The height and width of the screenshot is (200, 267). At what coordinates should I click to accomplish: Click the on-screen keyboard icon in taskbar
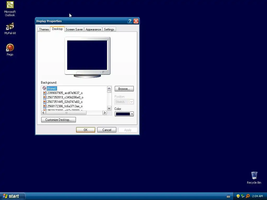(228, 196)
